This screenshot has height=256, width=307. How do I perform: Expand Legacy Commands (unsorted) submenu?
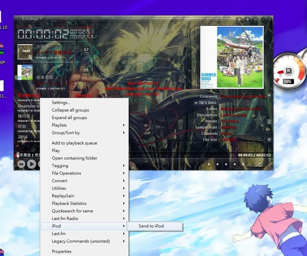(x=84, y=241)
